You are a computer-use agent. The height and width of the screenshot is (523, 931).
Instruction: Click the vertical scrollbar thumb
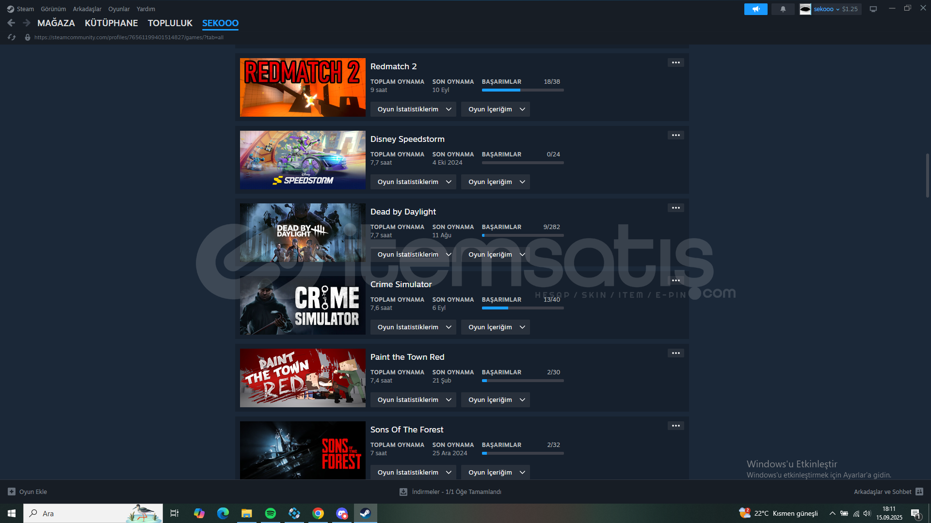pos(927,175)
